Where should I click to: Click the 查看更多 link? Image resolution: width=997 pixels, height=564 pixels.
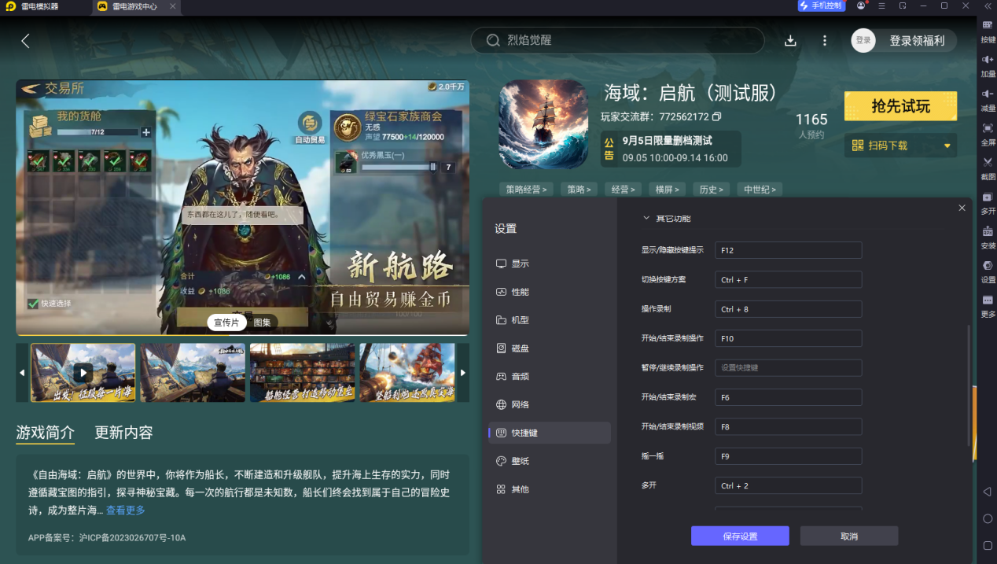tap(126, 510)
